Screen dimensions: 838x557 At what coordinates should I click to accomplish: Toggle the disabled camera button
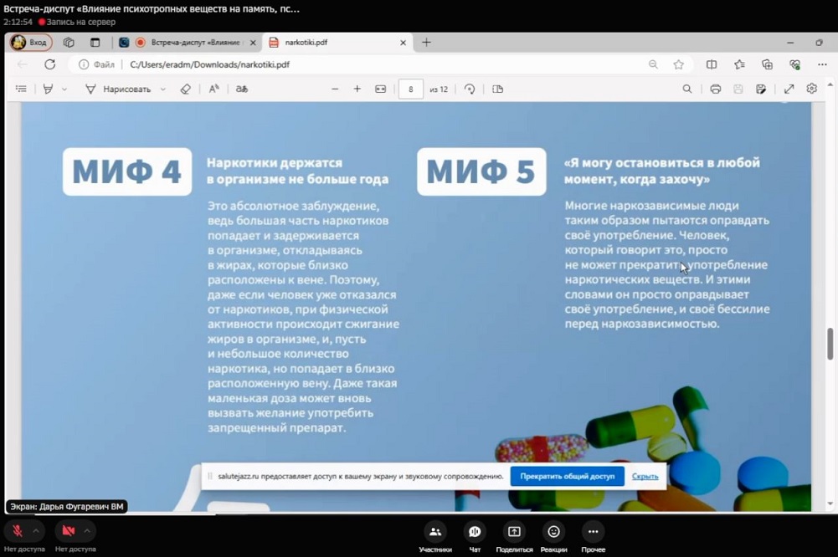tap(69, 531)
